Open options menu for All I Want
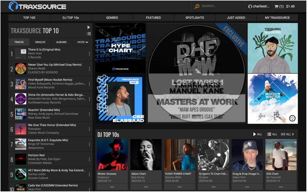Image resolution: width=308 pixels, height=193 pixels. 89,175
